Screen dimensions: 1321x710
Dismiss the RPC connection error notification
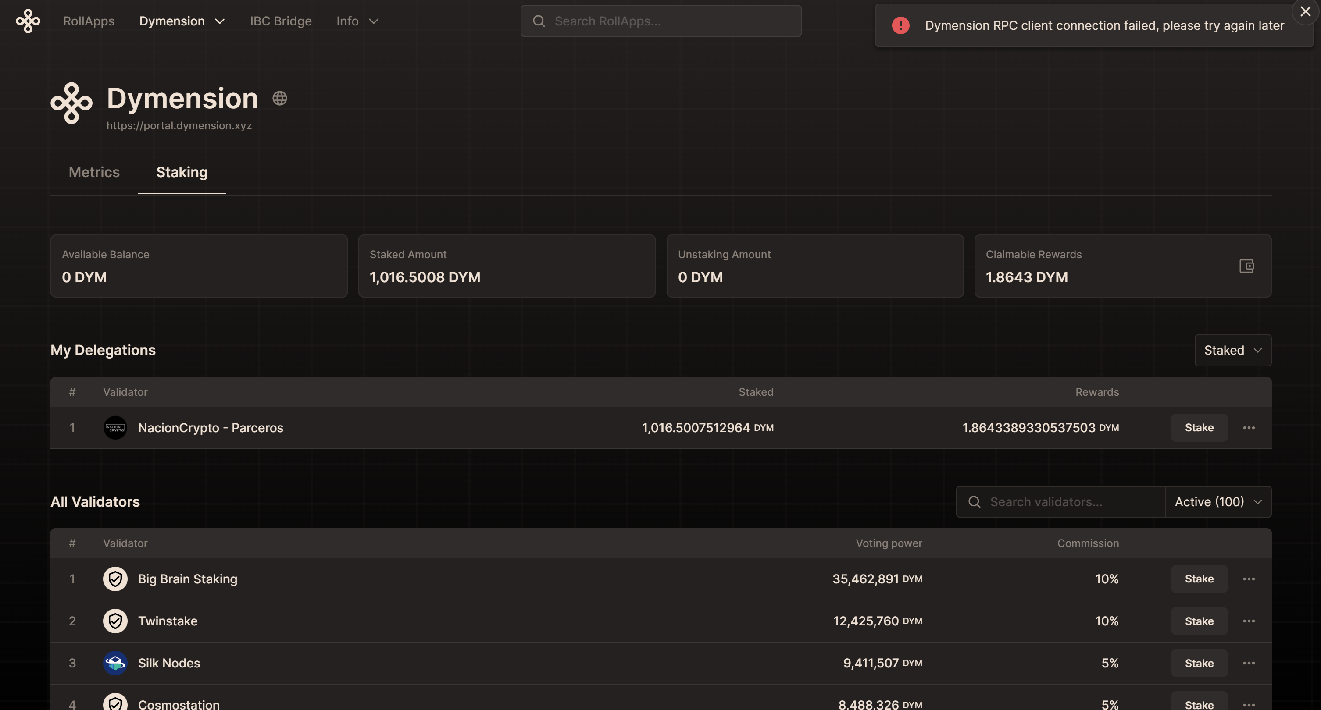click(1305, 11)
